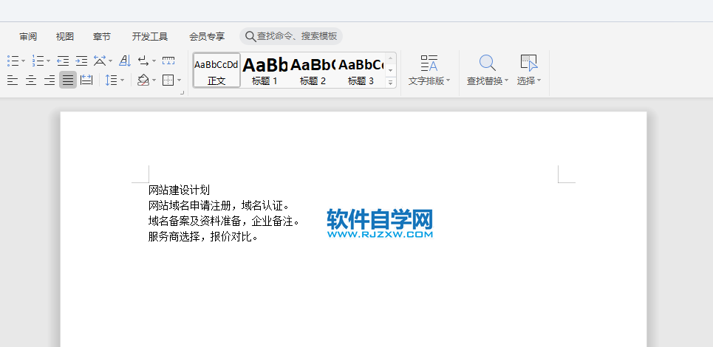Viewport: 713px width, 347px height.
Task: Toggle show/hide paragraph marks icon
Action: tap(143, 61)
